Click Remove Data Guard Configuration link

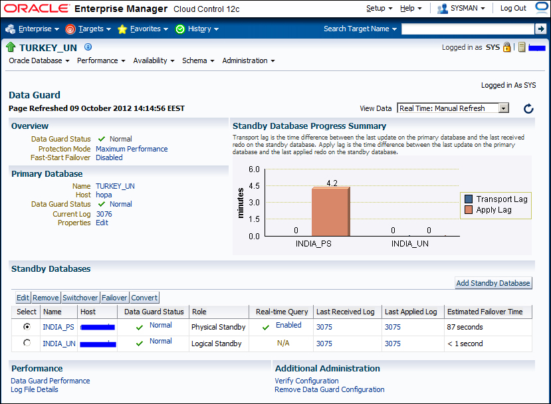point(329,389)
